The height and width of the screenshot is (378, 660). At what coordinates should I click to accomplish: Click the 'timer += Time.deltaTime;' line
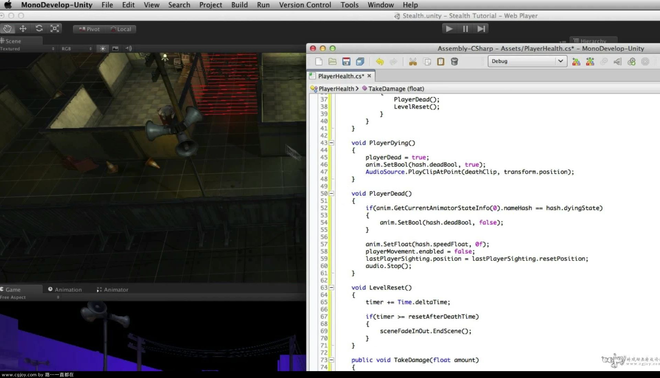pos(408,302)
